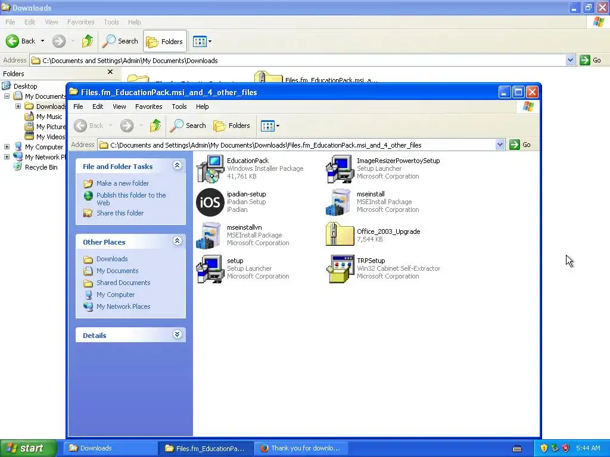Screen dimensions: 610x457
Task: Click Back button in Downloads window toolbar
Action: point(21,41)
